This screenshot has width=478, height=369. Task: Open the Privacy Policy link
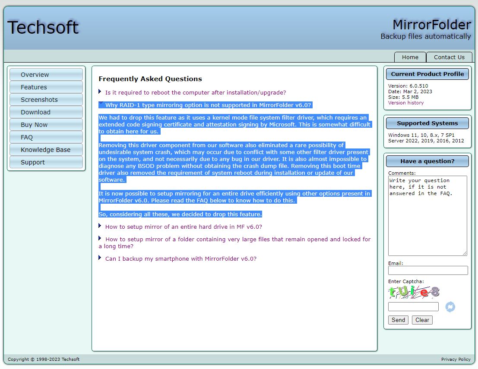click(456, 359)
